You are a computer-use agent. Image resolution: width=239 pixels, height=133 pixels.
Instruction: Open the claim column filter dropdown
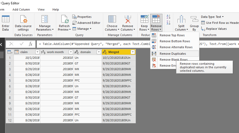point(37,52)
